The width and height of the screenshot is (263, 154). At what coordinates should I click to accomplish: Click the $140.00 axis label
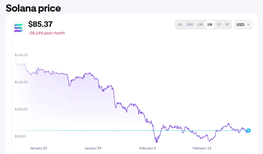click(x=21, y=55)
